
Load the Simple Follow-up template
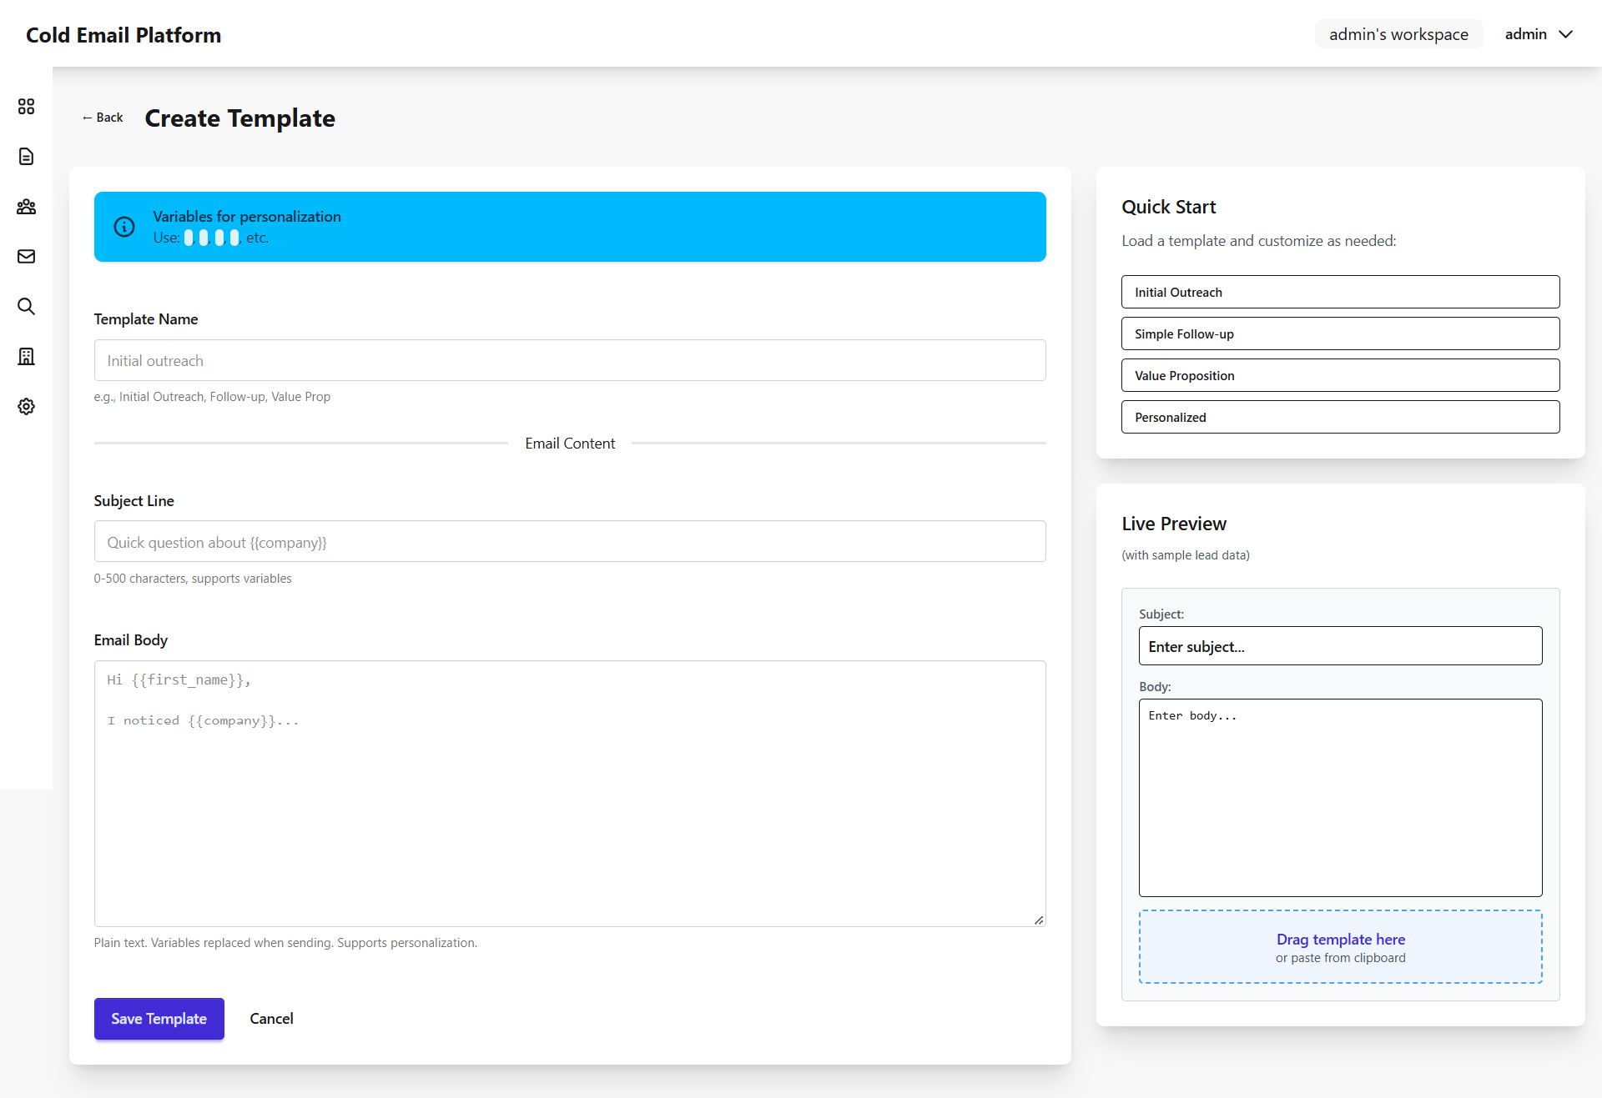[x=1340, y=333]
